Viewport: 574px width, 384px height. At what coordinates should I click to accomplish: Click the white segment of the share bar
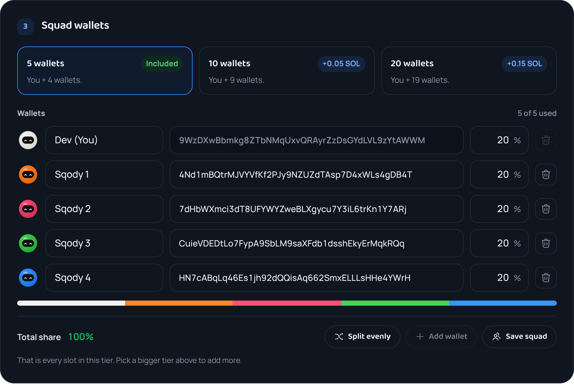pos(71,303)
